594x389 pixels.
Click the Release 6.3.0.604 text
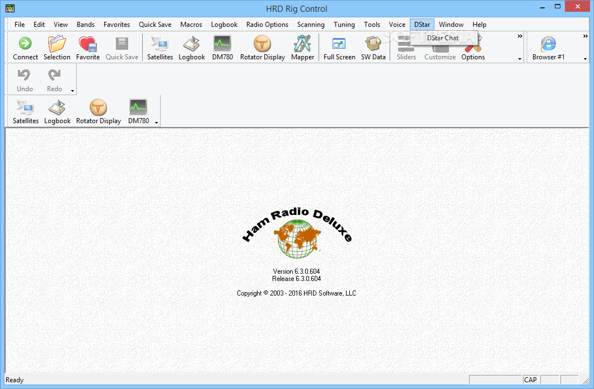coord(296,278)
